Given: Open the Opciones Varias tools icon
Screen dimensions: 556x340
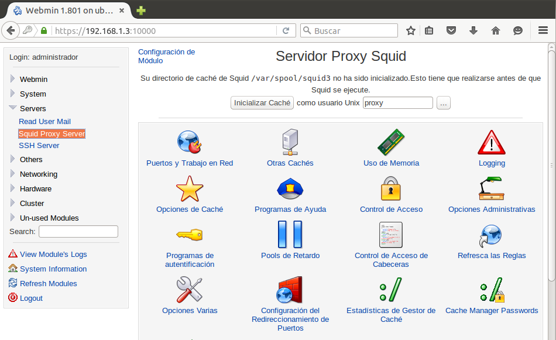Looking at the screenshot, I should tap(190, 290).
